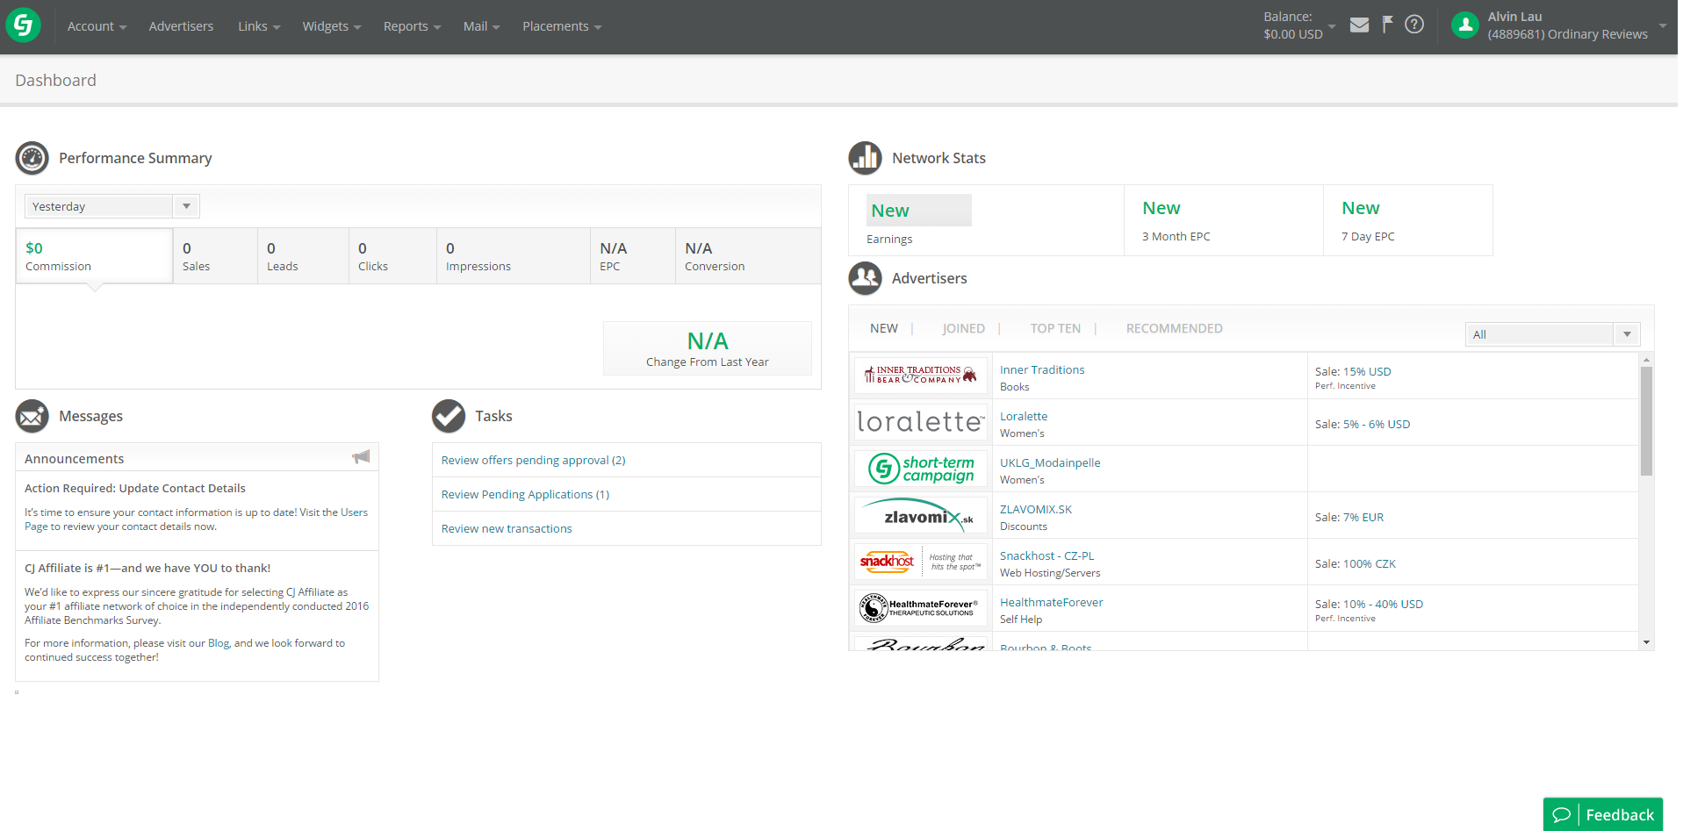The image size is (1683, 831).
Task: Click the flag notifications icon
Action: [x=1387, y=25]
